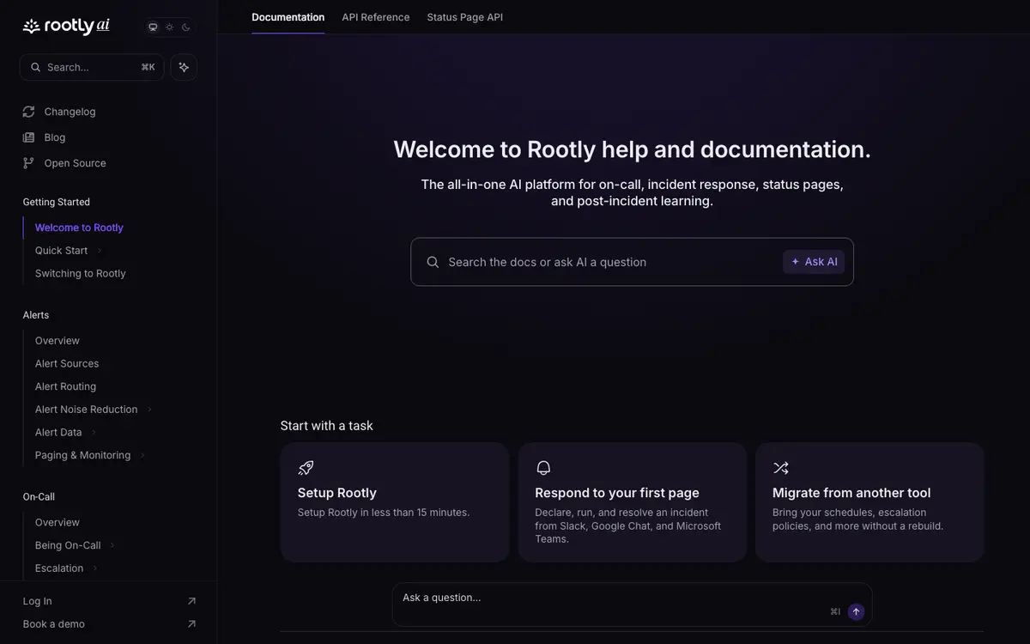Switch to the API Reference tab

(376, 17)
